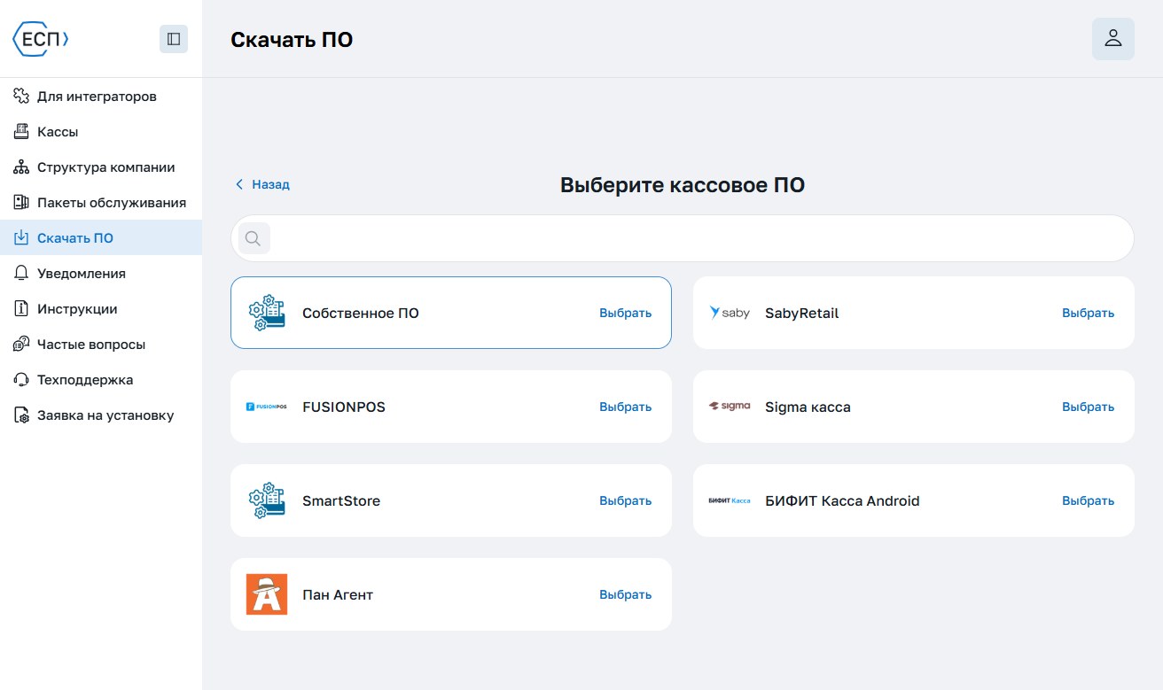
Task: Collapse the sidebar panel toggle icon
Action: 174,39
